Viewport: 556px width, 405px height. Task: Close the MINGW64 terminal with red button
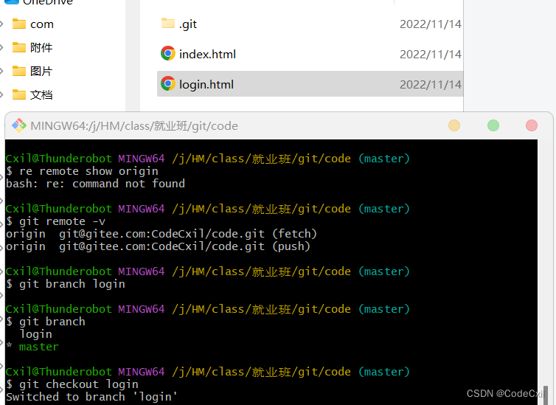tap(532, 125)
